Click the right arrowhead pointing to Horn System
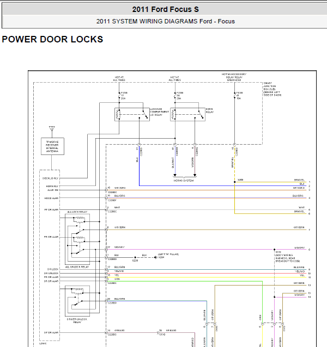This screenshot has width=327, height=347. click(x=195, y=175)
